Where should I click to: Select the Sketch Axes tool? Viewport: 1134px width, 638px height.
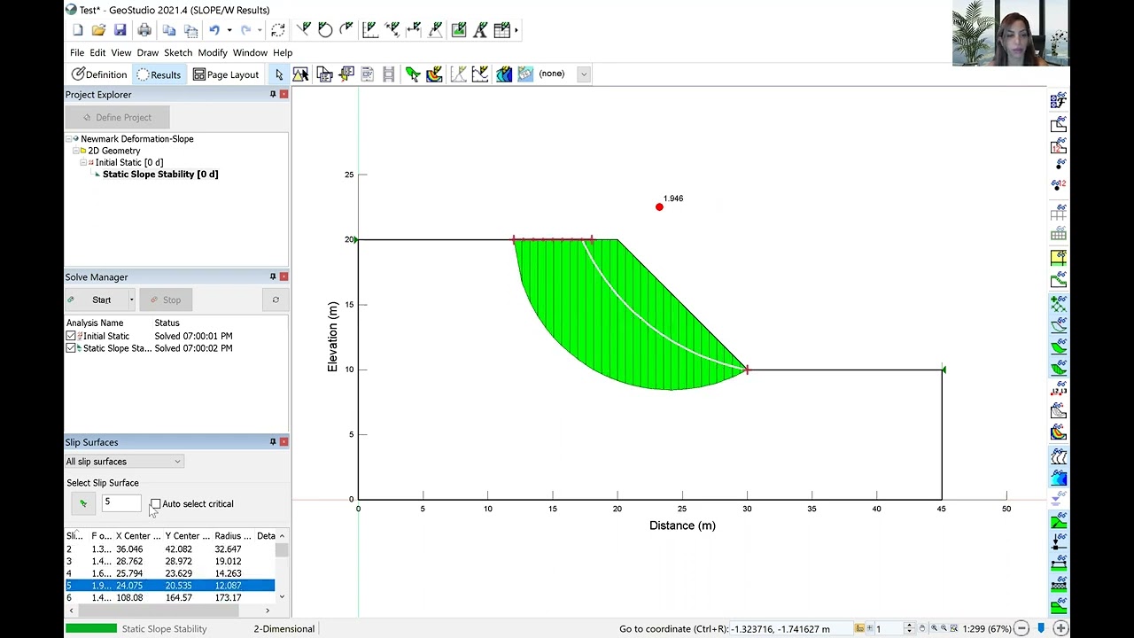point(370,30)
